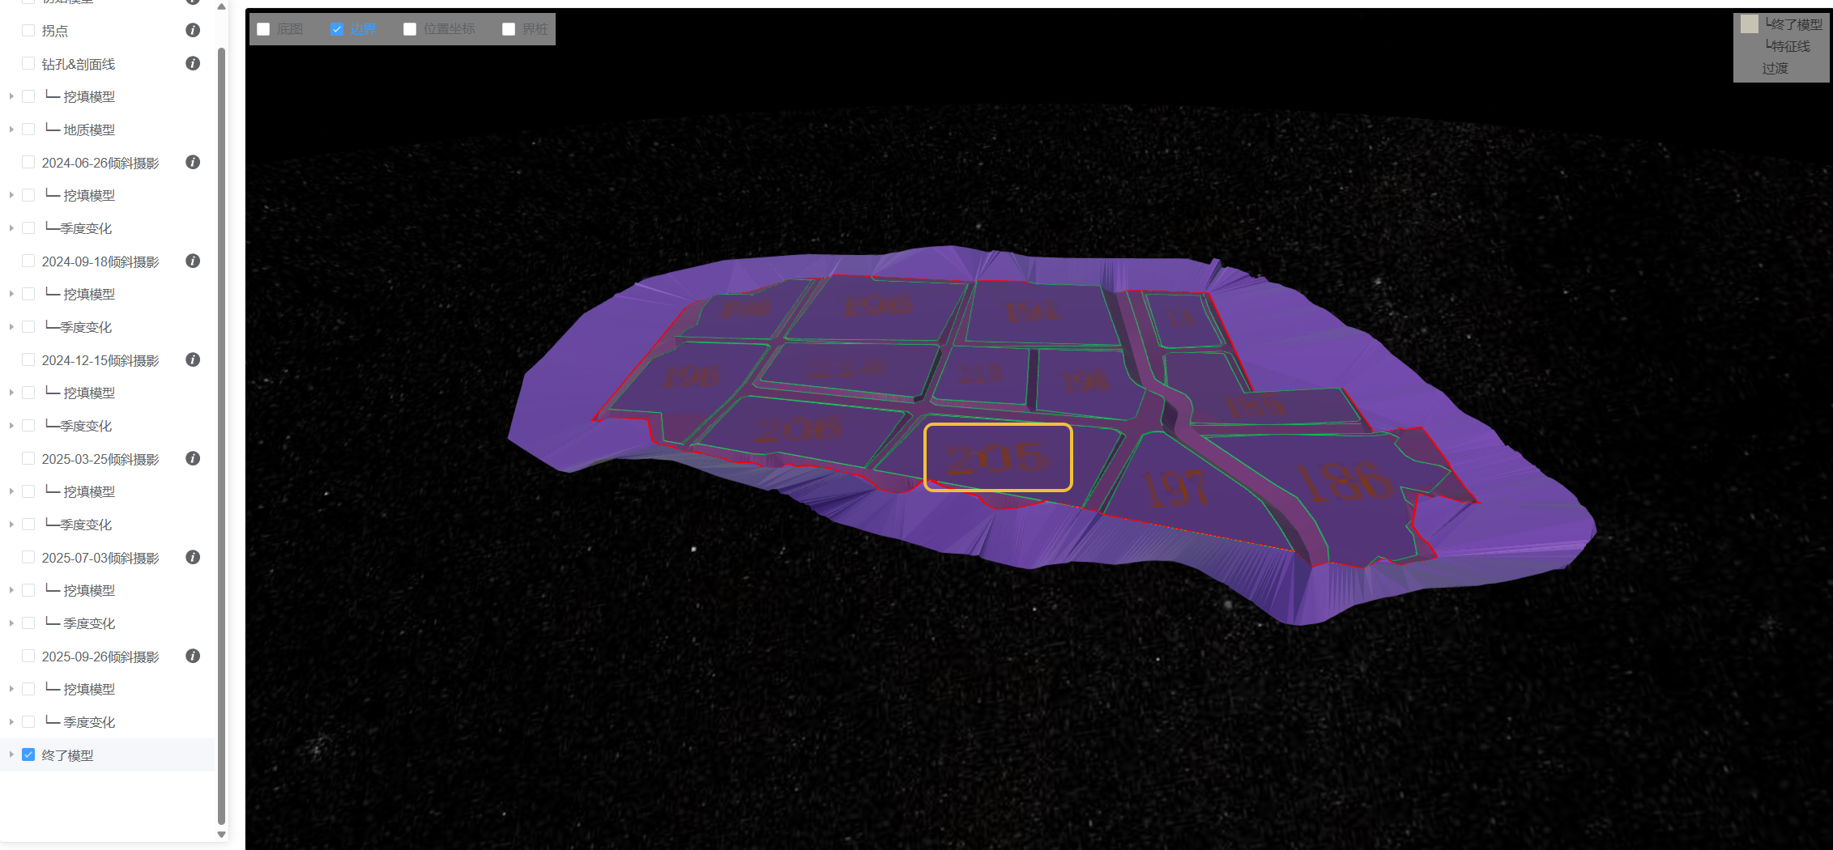Expand the 地质模型 tree node
The image size is (1833, 850).
[x=11, y=130]
